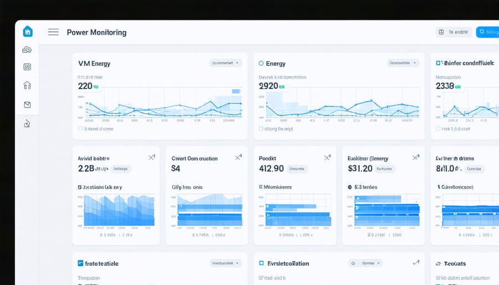
Task: Open the dropdown in froto teatiale card header
Action: point(226,263)
